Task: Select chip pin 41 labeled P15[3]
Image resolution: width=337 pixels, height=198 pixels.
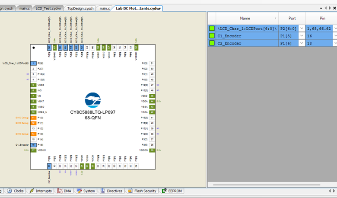Action: tap(152, 118)
